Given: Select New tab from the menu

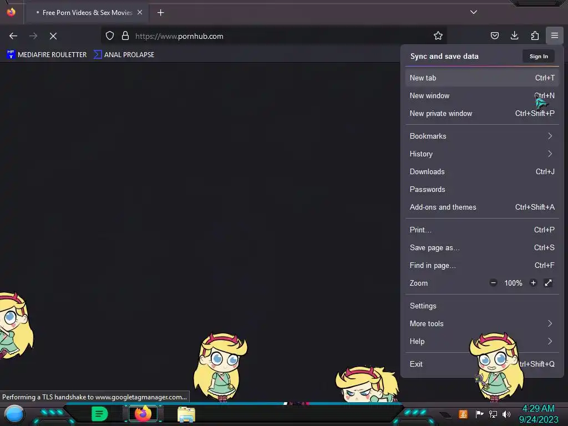Looking at the screenshot, I should pyautogui.click(x=482, y=78).
